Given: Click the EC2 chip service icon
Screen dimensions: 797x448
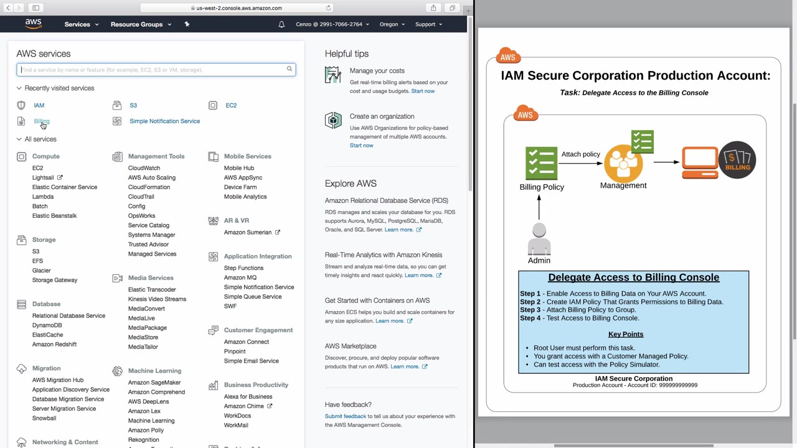Looking at the screenshot, I should point(213,105).
